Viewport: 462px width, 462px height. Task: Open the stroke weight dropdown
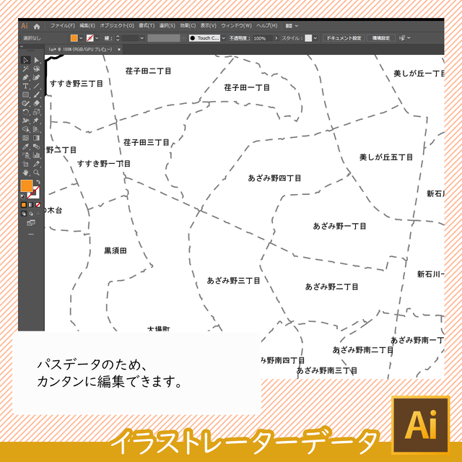[x=142, y=38]
